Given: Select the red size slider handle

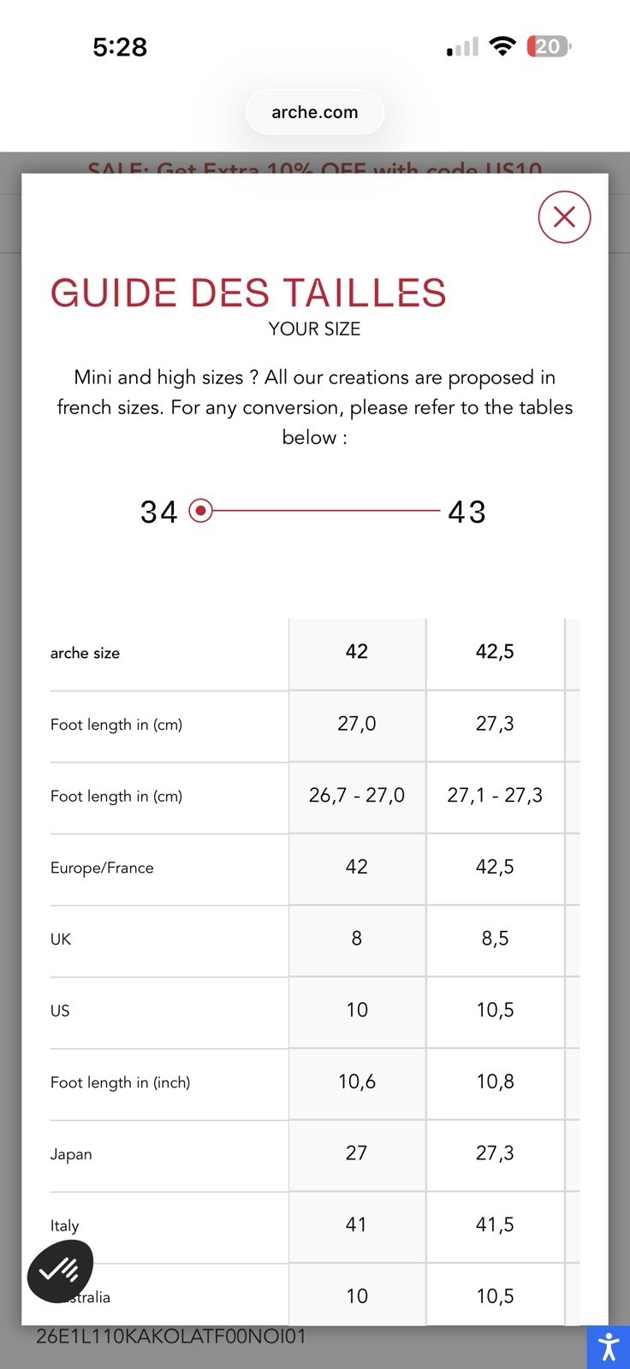Looking at the screenshot, I should (x=200, y=511).
